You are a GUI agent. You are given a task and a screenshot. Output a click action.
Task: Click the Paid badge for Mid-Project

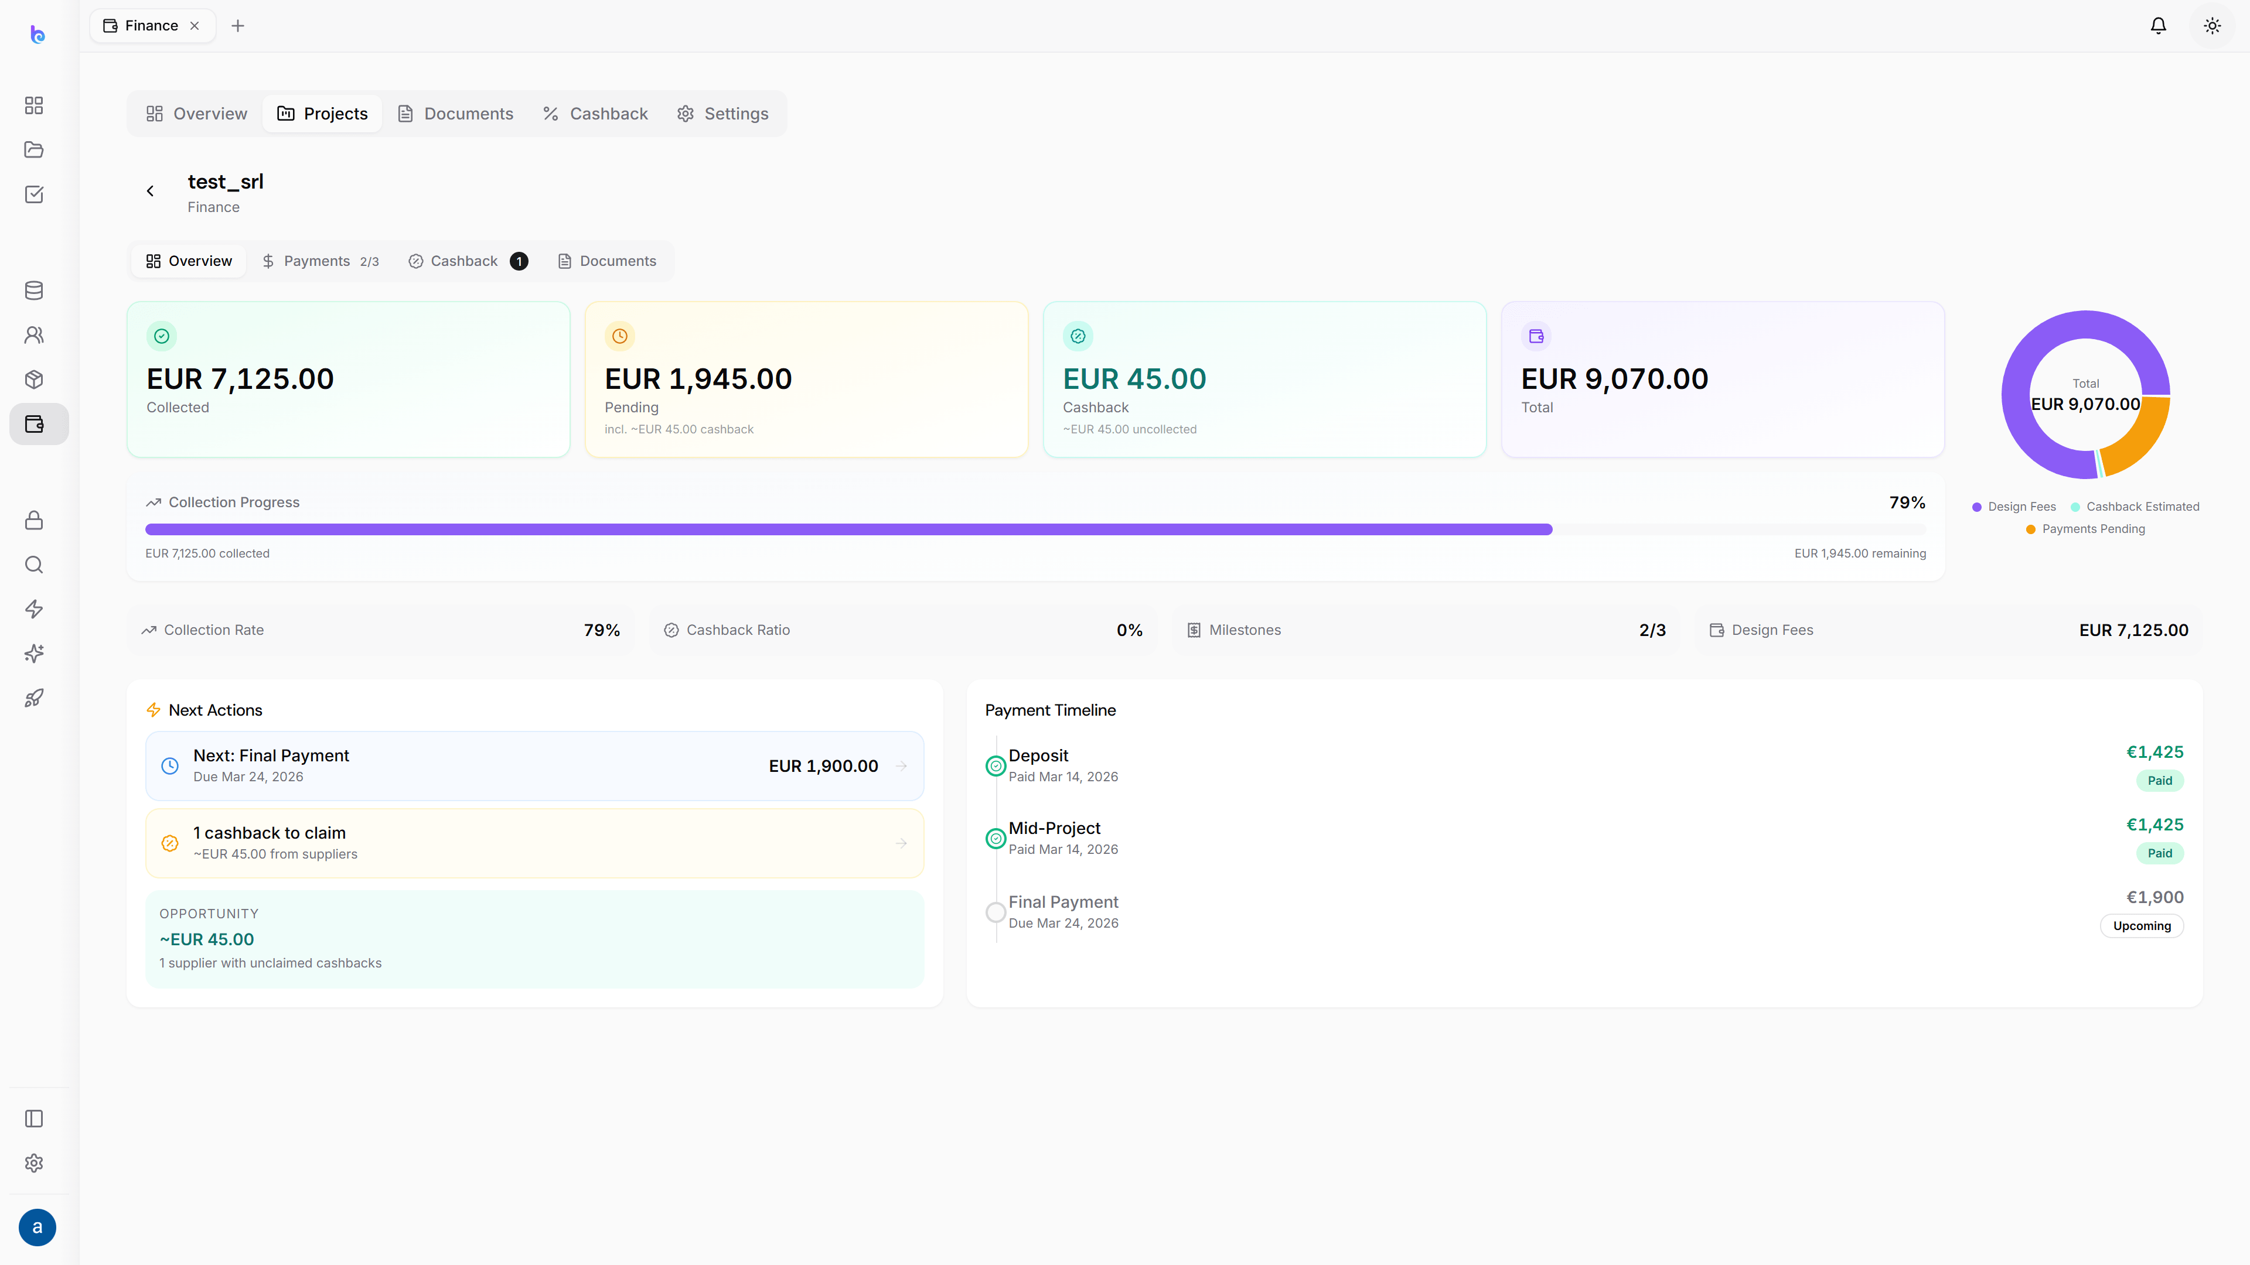pyautogui.click(x=2160, y=853)
